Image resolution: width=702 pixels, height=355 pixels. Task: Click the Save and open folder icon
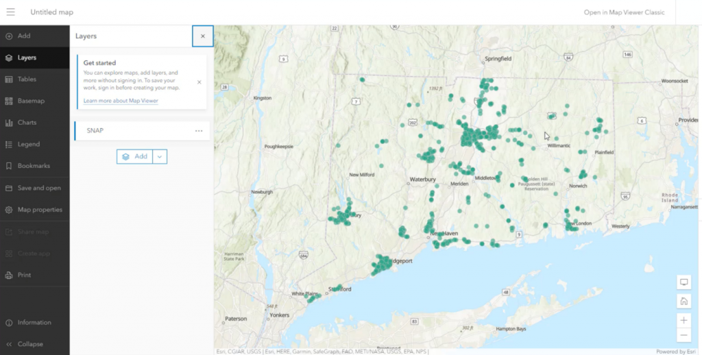click(9, 188)
